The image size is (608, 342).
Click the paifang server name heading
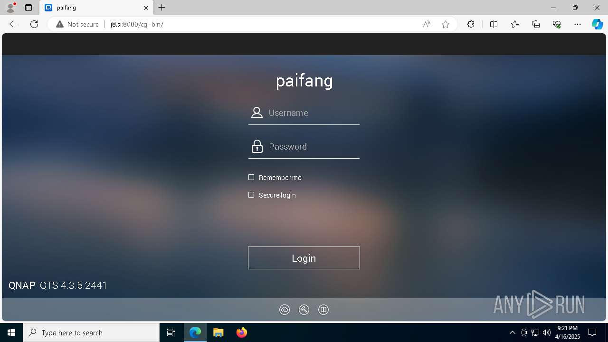(x=304, y=81)
